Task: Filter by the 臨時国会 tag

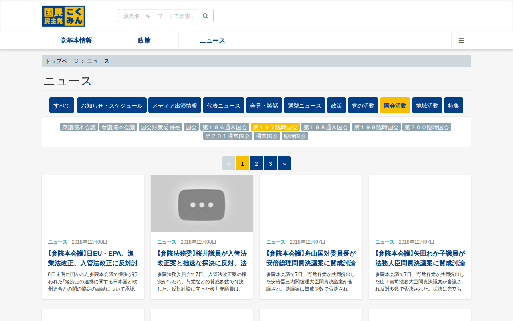Action: [295, 136]
